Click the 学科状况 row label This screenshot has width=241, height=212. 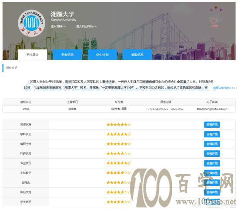point(26,134)
